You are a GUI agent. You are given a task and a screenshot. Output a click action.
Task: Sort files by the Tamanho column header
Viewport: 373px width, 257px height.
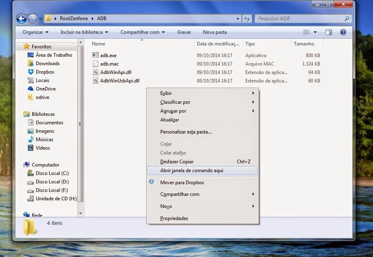(304, 44)
